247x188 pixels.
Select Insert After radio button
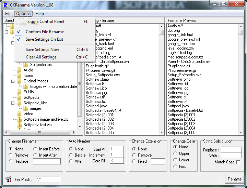[35, 155]
